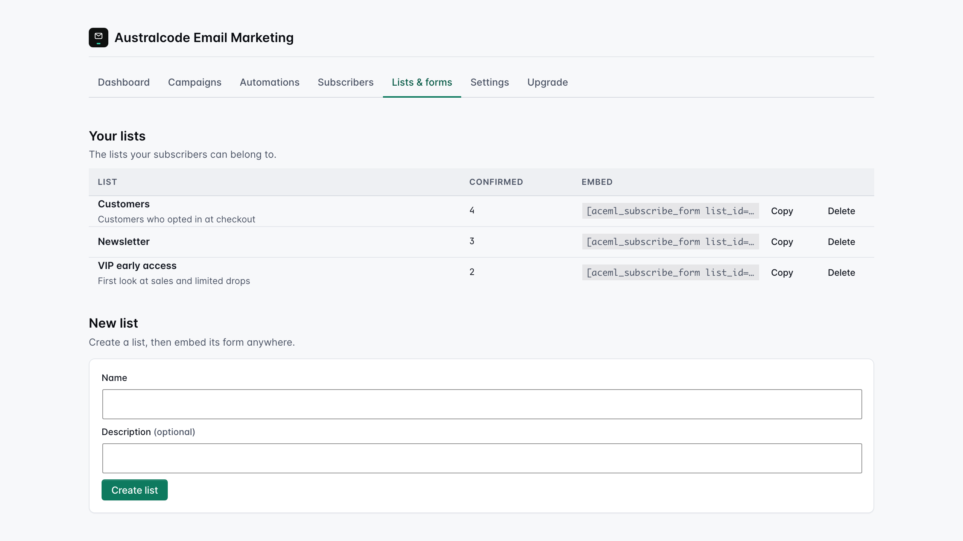Click the Australcode Email Marketing title
Image resolution: width=963 pixels, height=541 pixels.
pyautogui.click(x=204, y=38)
